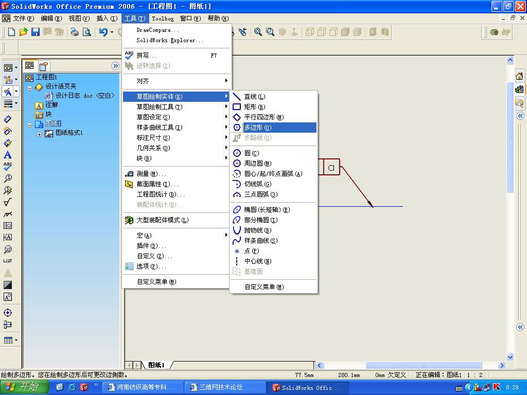Open the 编辑 (Edit) menu
This screenshot has width=527, height=395.
pyautogui.click(x=51, y=19)
